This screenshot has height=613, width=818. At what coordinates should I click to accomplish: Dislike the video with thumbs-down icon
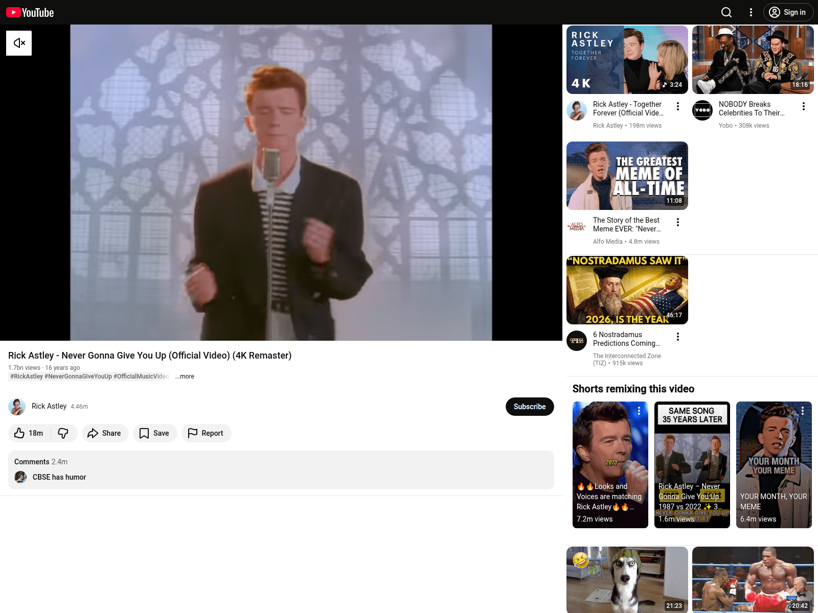coord(63,433)
